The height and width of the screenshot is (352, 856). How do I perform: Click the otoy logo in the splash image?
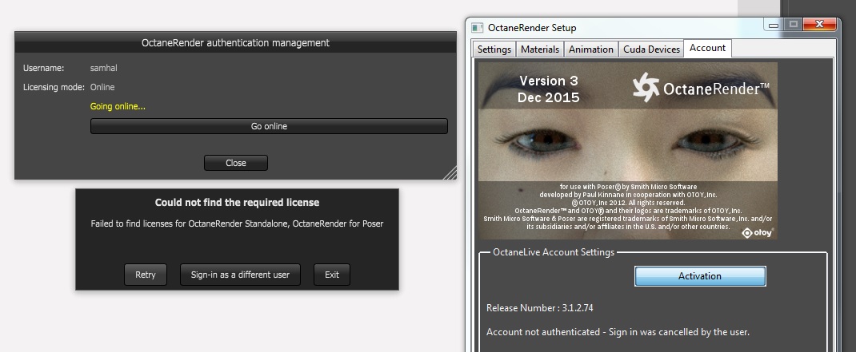tap(758, 232)
